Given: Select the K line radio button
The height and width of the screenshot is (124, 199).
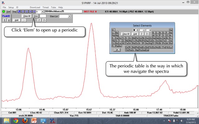Looking at the screenshot, I should click(x=135, y=30).
